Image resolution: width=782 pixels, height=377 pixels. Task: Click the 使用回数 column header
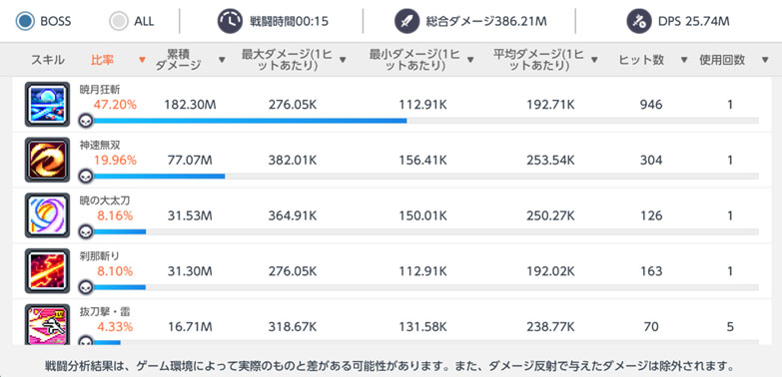click(x=722, y=60)
